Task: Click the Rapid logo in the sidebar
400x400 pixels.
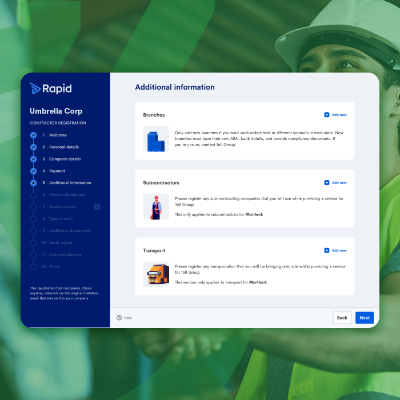Action: click(x=51, y=89)
